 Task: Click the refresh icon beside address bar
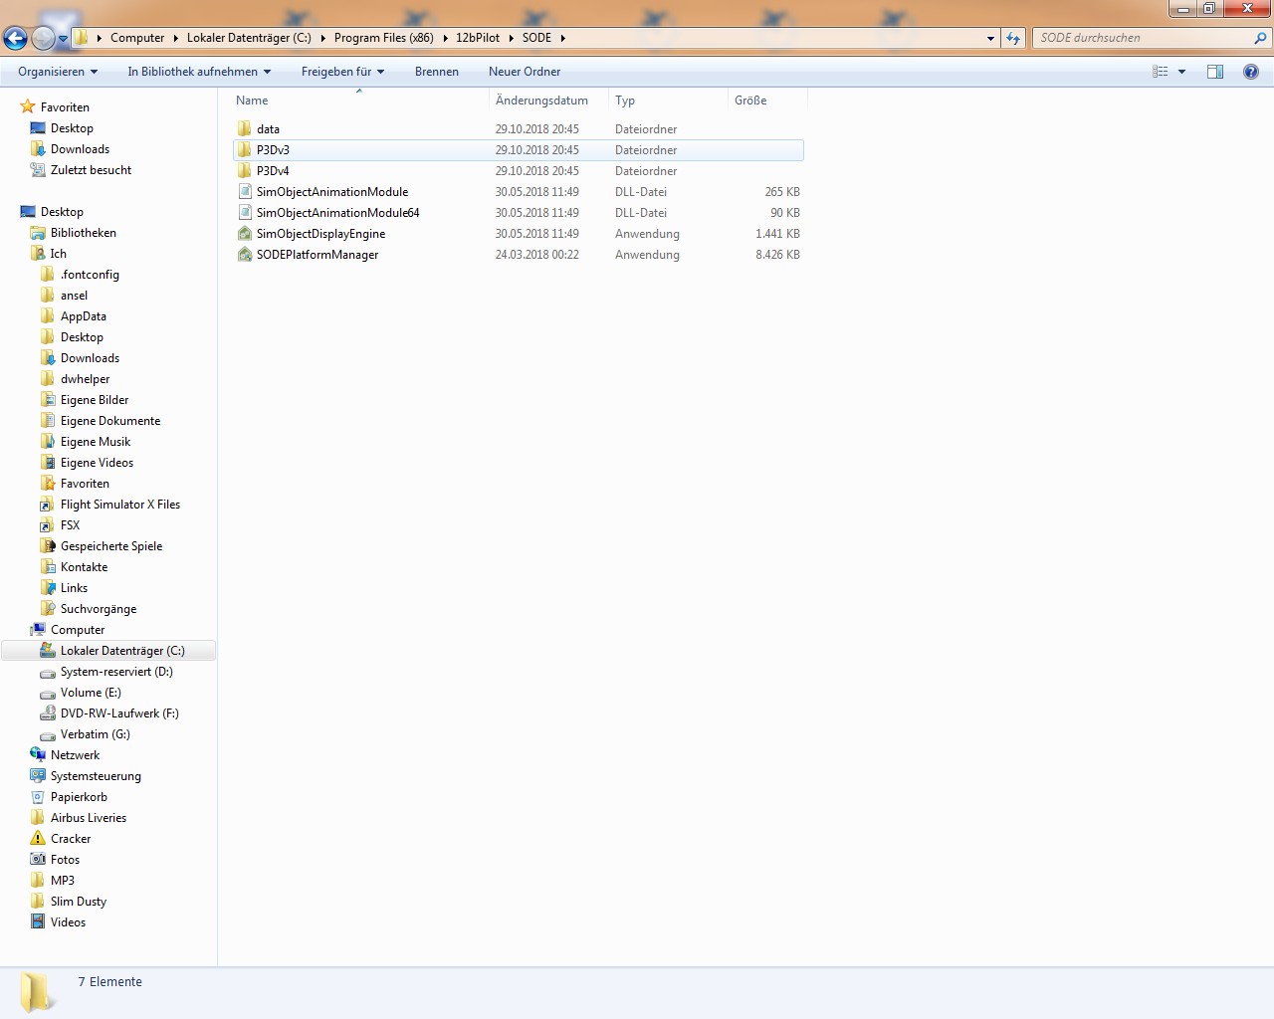click(1013, 38)
